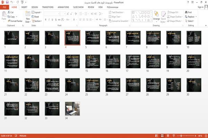208x138 pixels.
Task: Click the Save icon in quick access toolbar
Action: point(7,2)
